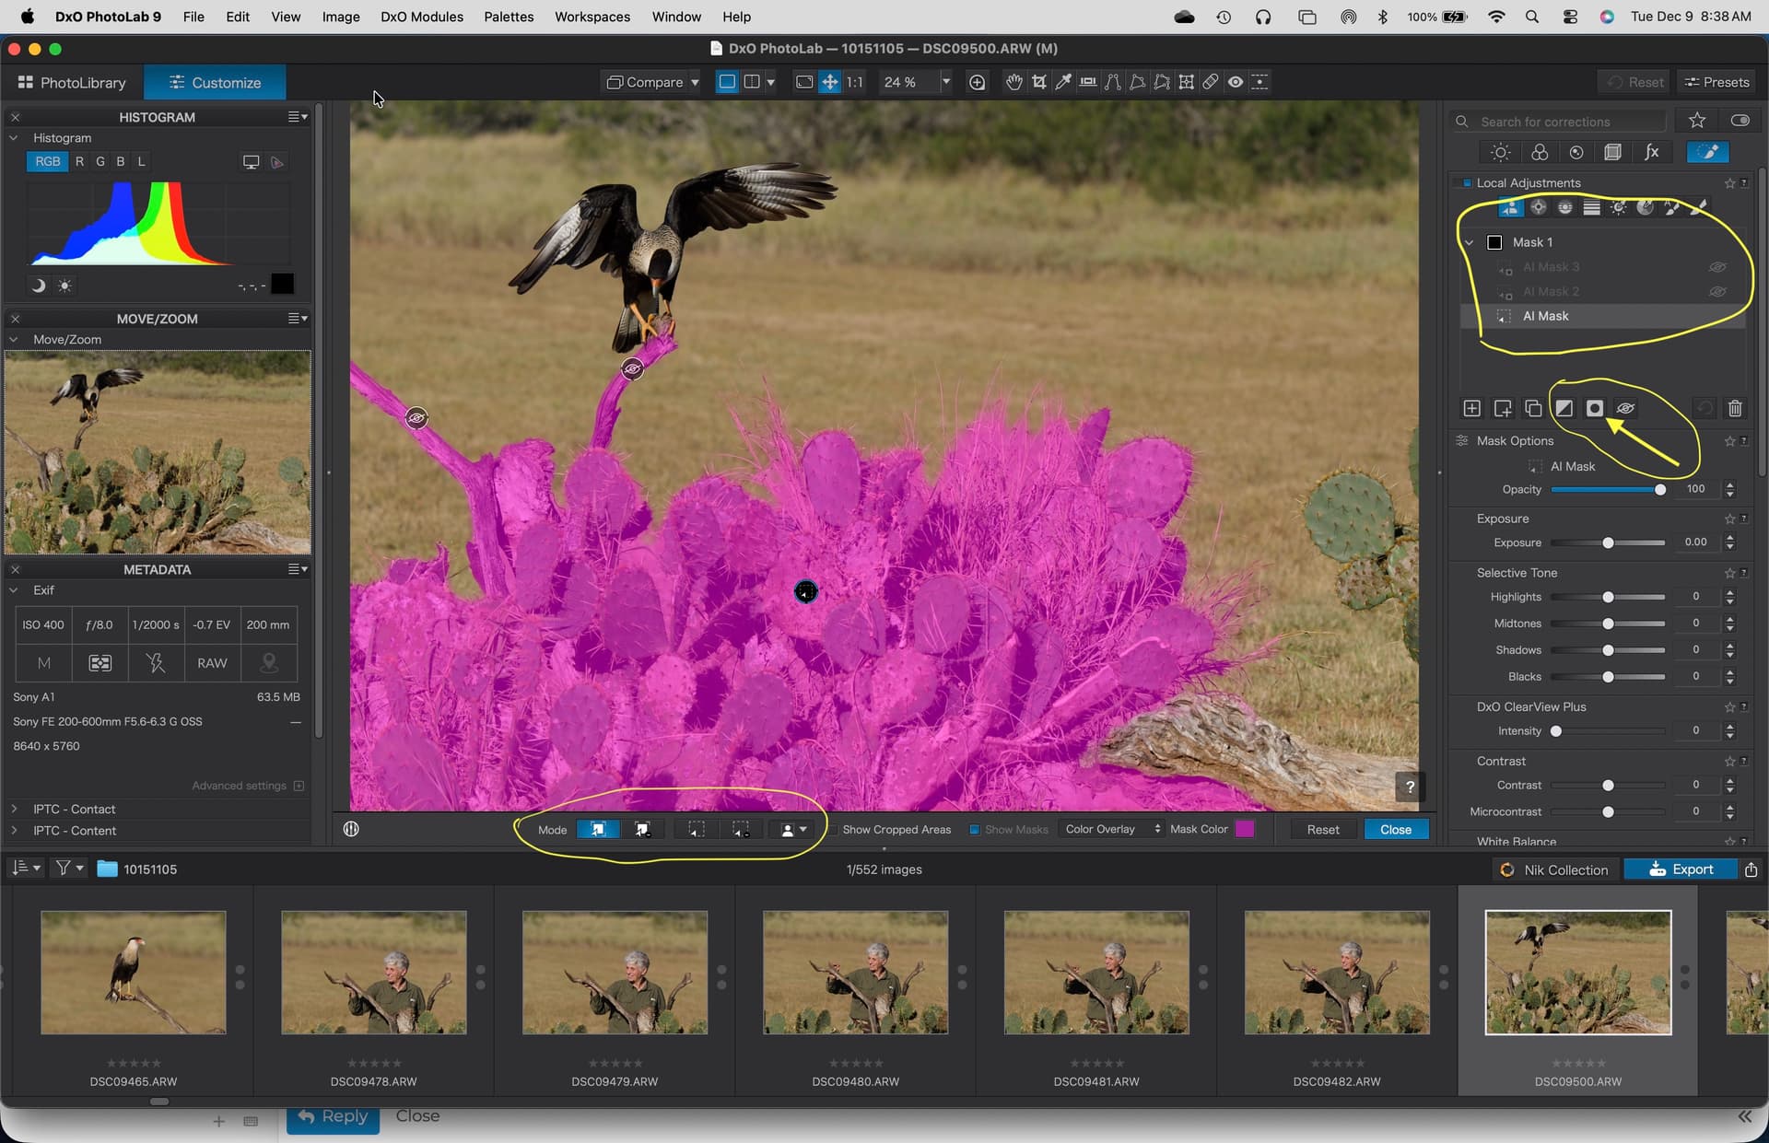Collapse the Mask 1 group
1769x1143 pixels.
tap(1470, 242)
